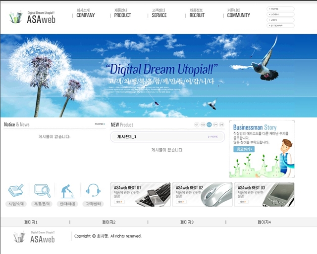Expand MORE in the 게시판3_1 bar

coord(213,137)
